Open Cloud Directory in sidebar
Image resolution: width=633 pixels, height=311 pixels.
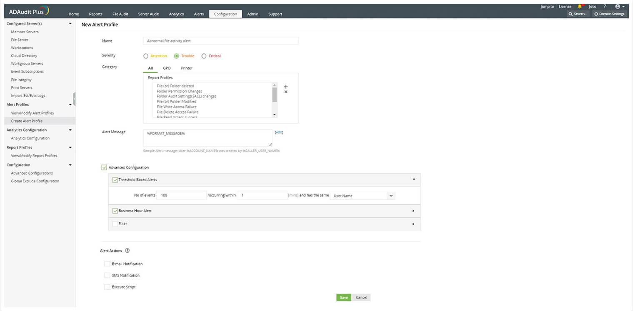24,56
